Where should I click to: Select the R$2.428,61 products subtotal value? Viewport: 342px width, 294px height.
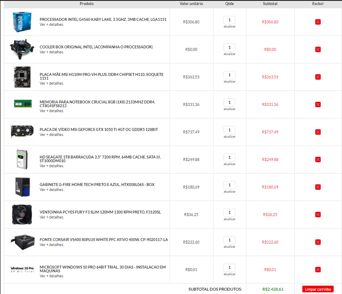click(273, 289)
